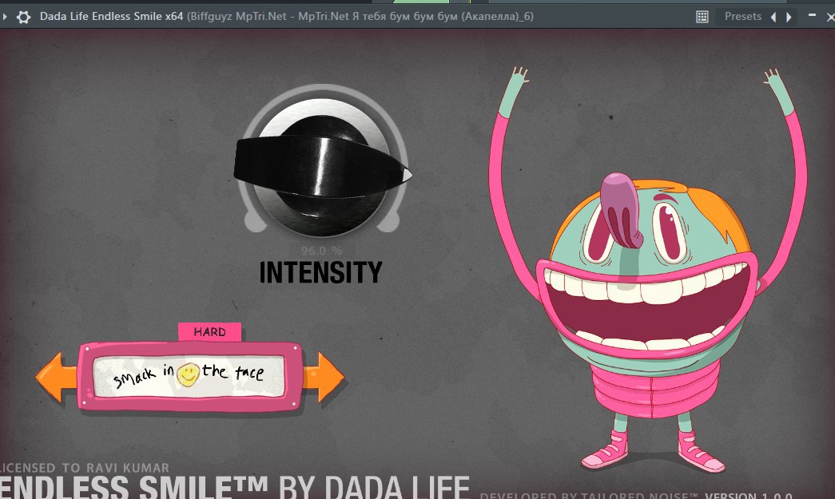Click the 'LICENSED TO RAVI KUMAR' text

tap(85, 468)
